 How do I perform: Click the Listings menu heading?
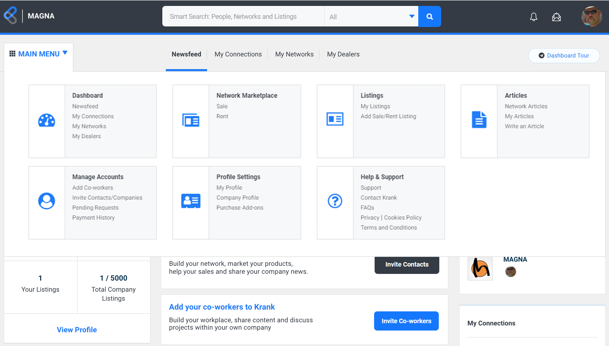[372, 95]
